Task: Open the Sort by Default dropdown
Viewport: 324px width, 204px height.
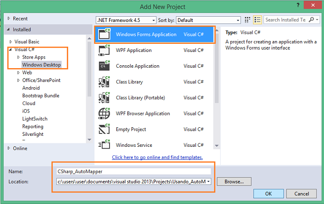Action: pyautogui.click(x=208, y=20)
